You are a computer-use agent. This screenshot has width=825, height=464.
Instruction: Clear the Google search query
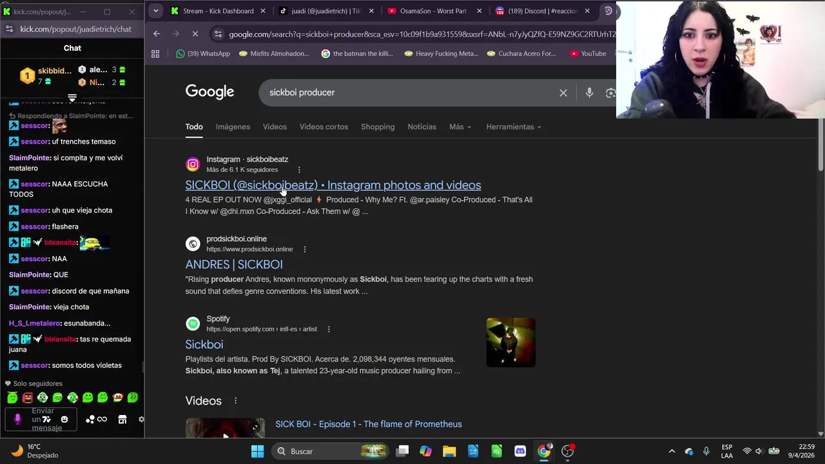tap(563, 93)
